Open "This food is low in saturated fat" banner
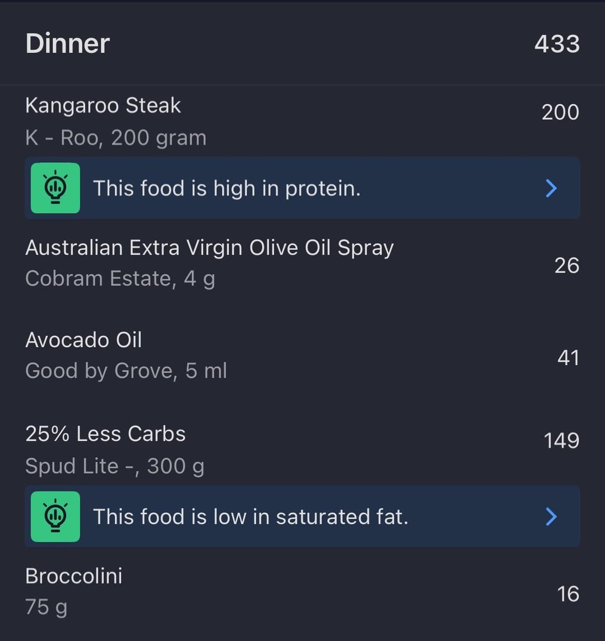 click(x=250, y=516)
